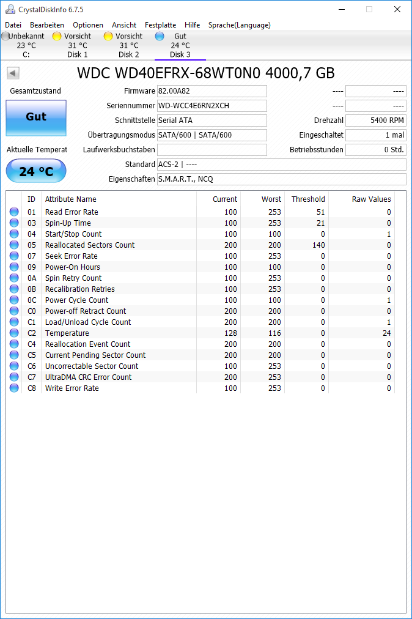412x619 pixels.
Task: Click the Threshold value 140
Action: (x=319, y=245)
